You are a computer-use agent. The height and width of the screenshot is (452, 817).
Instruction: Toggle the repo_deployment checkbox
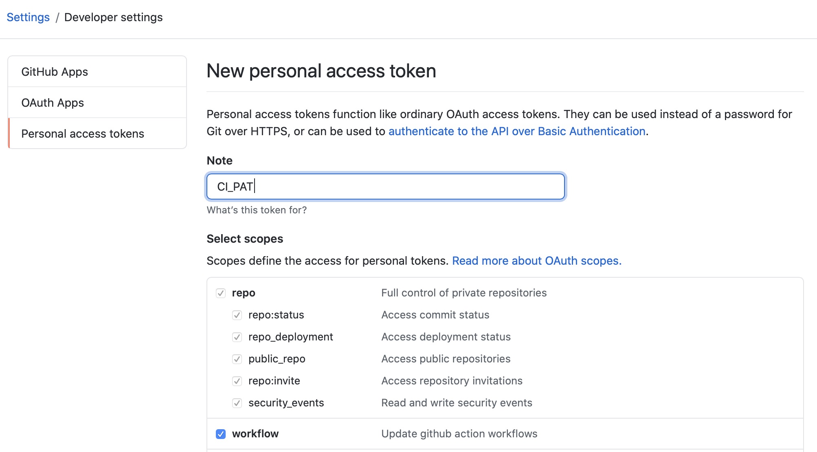(237, 337)
